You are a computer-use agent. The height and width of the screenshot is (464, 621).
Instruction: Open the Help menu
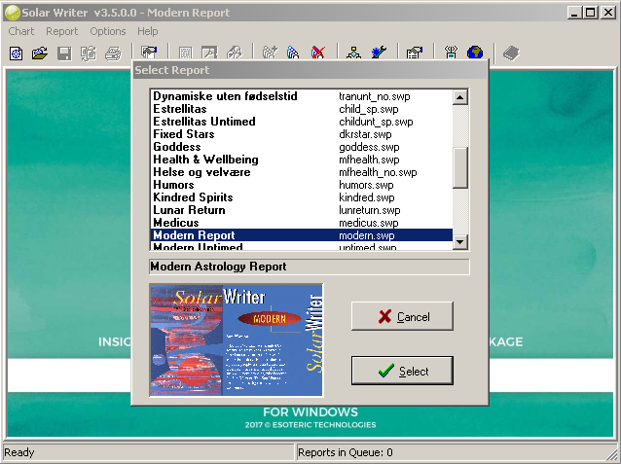point(148,31)
